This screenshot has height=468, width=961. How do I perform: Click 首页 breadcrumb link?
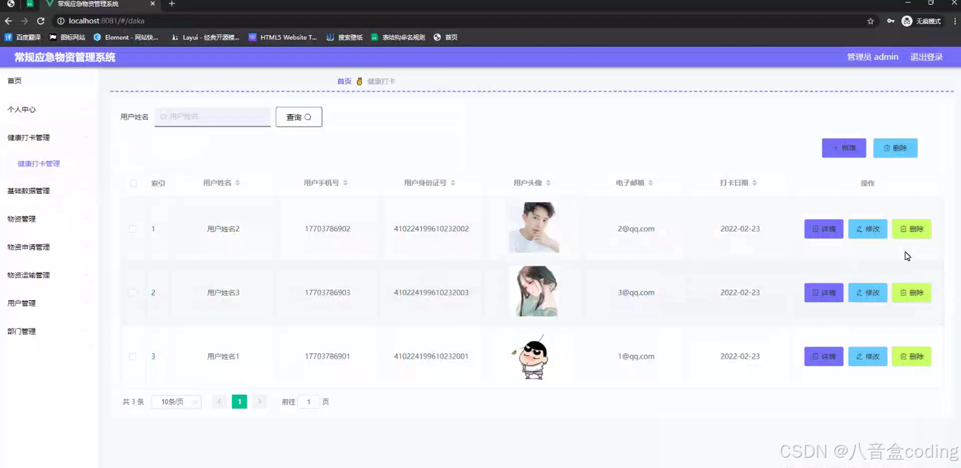point(344,82)
